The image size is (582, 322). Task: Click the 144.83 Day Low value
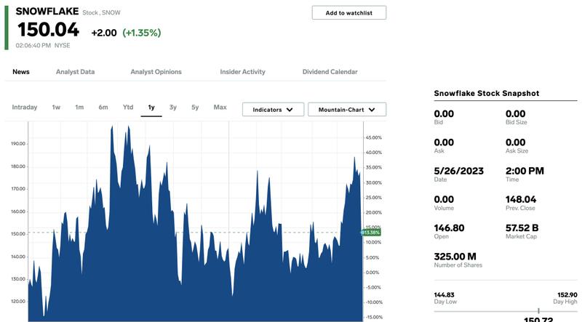point(444,295)
